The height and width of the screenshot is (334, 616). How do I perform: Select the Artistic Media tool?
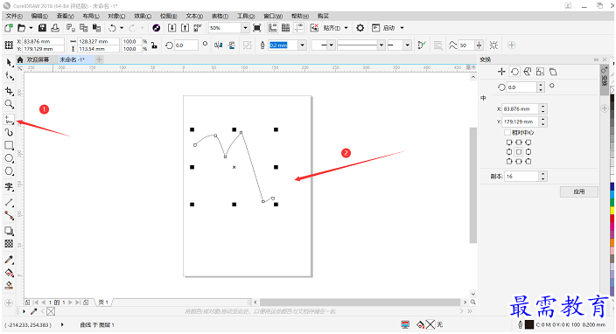(x=9, y=133)
